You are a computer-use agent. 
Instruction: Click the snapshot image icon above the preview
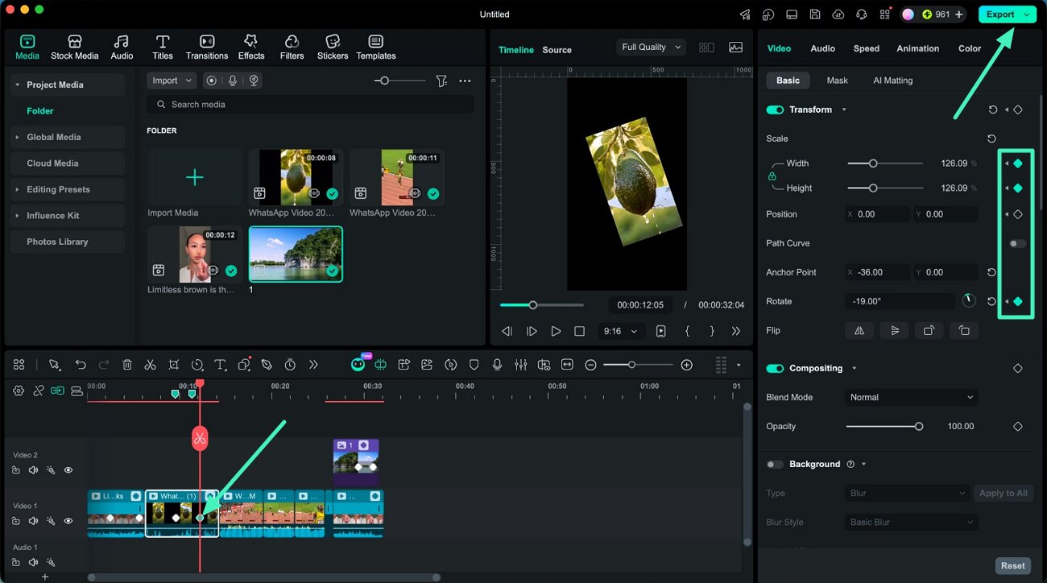[735, 48]
